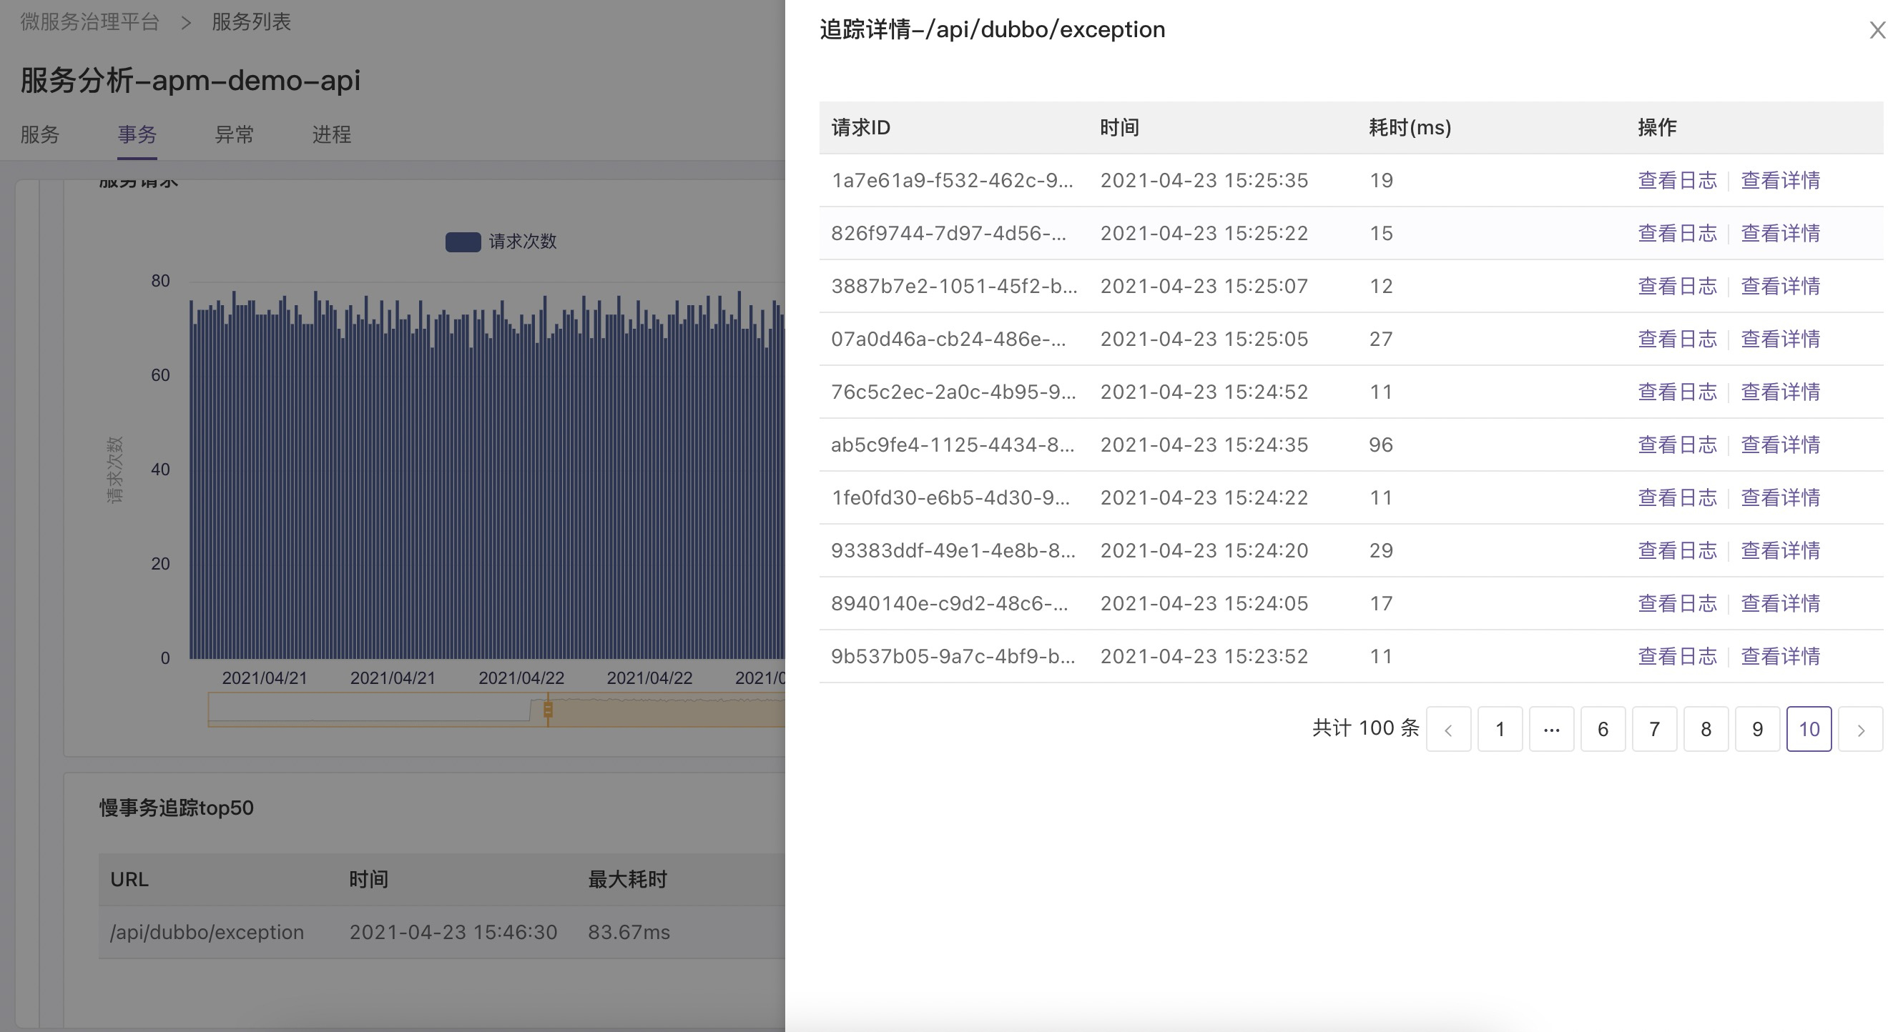Viewport: 1898px width, 1032px height.
Task: Click the 83.67ms max duration cell
Action: [x=629, y=932]
